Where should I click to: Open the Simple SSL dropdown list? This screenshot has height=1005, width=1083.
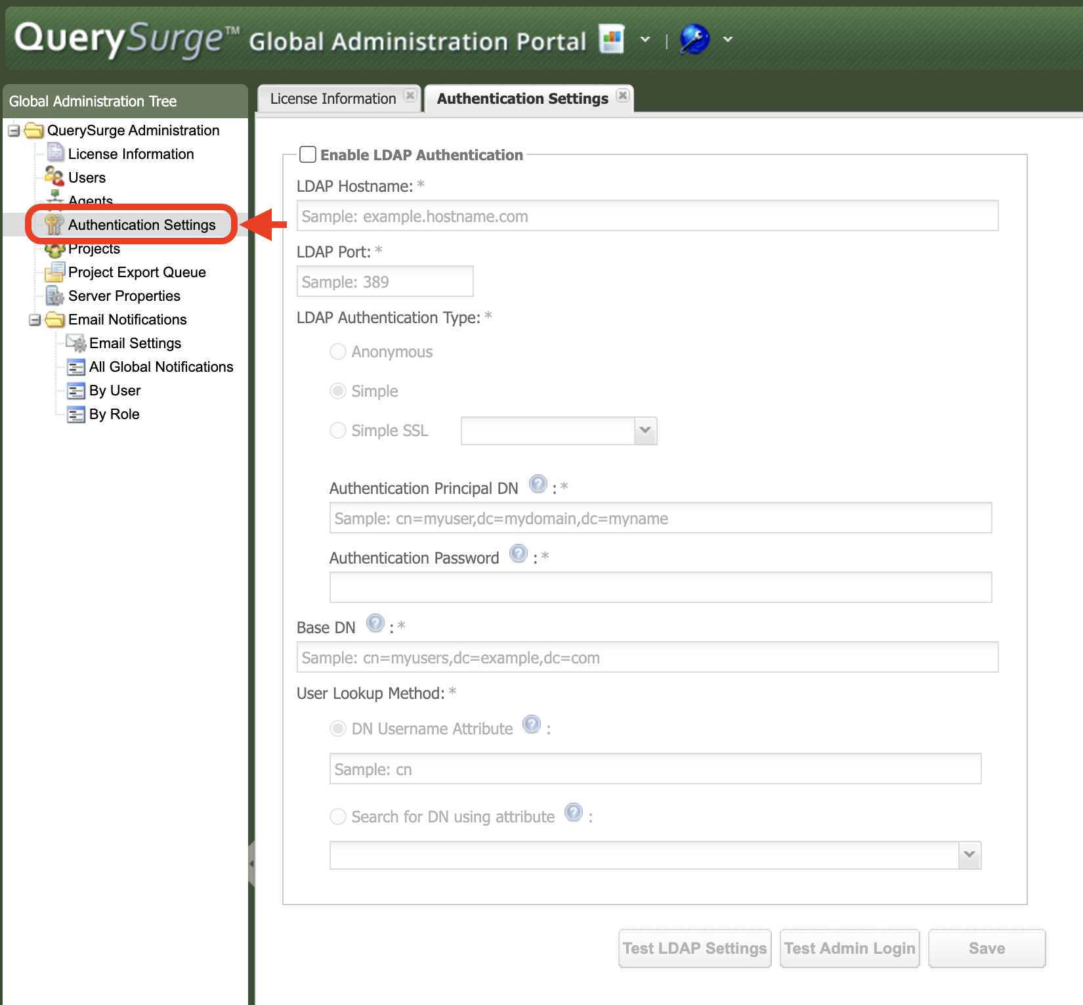645,431
